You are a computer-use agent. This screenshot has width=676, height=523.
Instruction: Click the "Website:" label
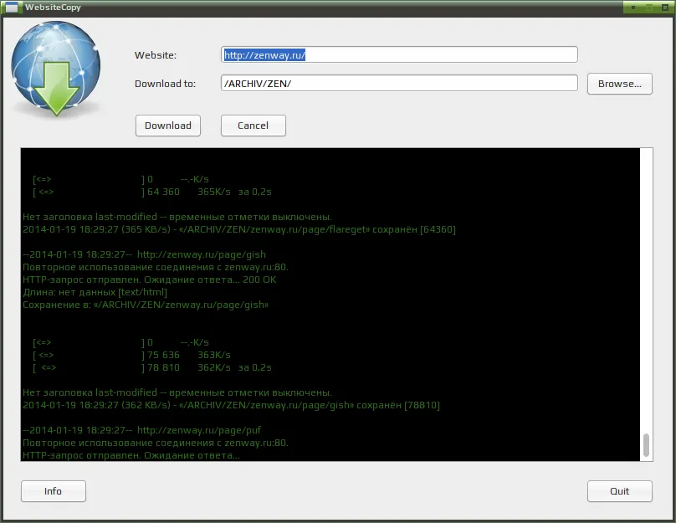[x=156, y=55]
